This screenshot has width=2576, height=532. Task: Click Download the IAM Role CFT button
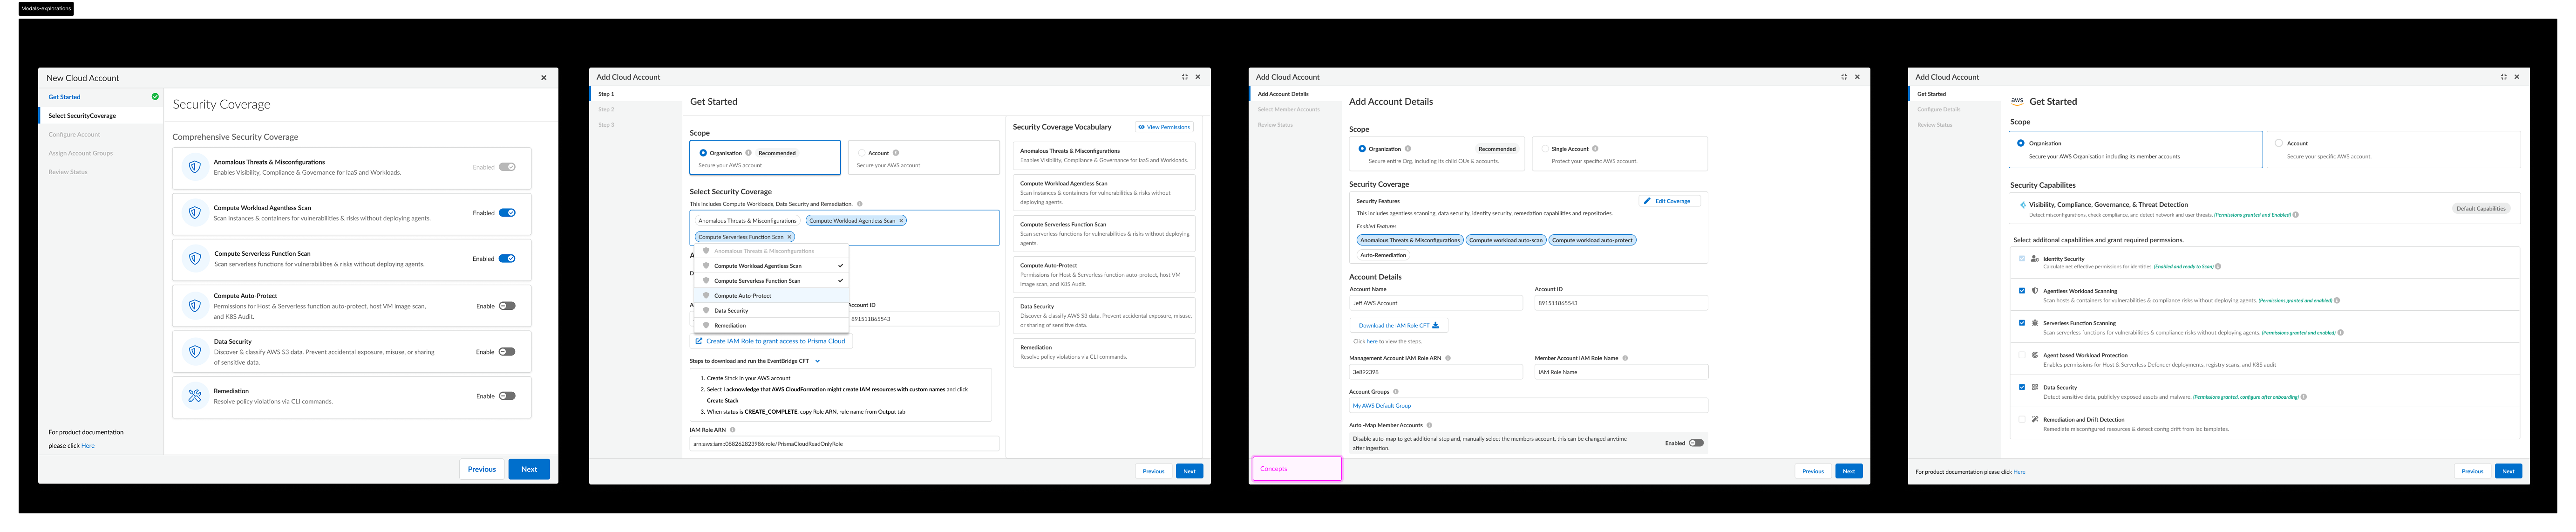tap(1399, 325)
